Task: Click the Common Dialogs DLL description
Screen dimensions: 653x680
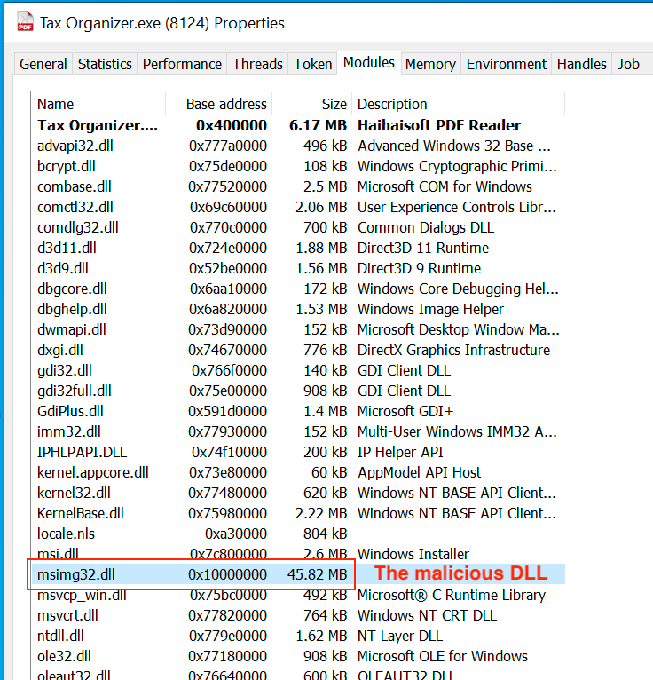Action: (x=426, y=227)
